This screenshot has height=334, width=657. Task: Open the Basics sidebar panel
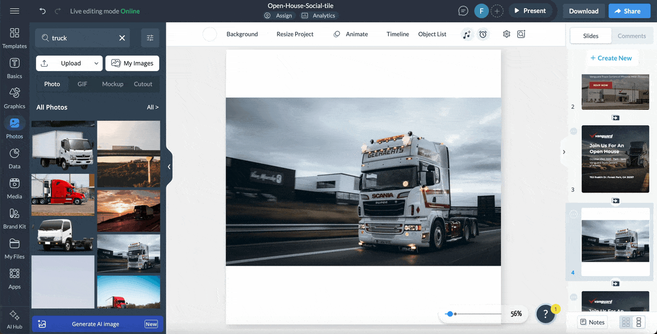click(15, 68)
